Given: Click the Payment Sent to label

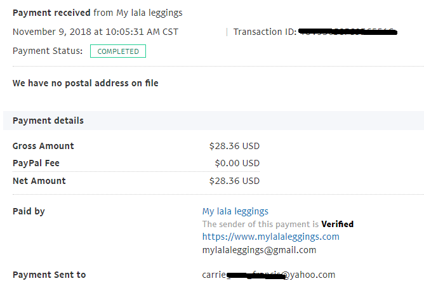Looking at the screenshot, I should (x=50, y=275).
